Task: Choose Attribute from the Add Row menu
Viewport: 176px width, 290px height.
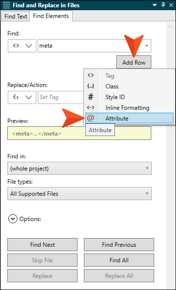Action: coord(129,118)
